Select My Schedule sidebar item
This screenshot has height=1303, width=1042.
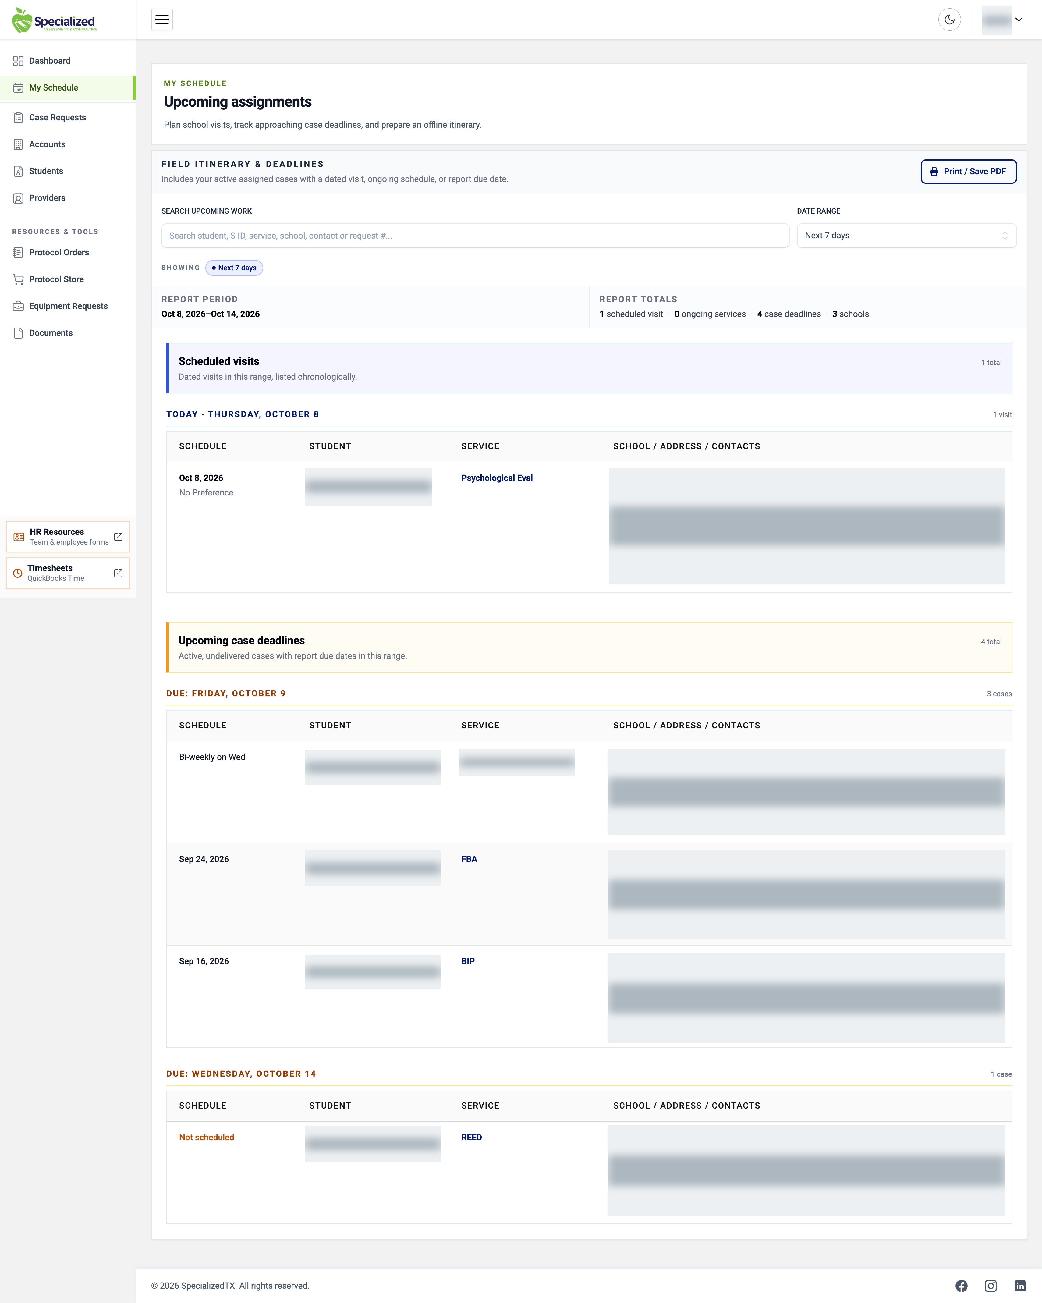[x=68, y=88]
